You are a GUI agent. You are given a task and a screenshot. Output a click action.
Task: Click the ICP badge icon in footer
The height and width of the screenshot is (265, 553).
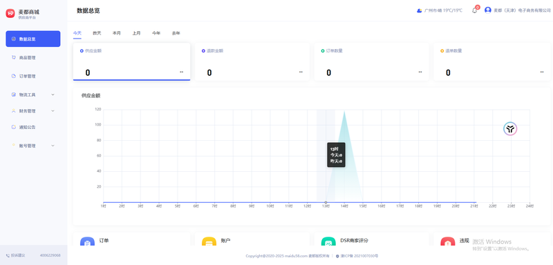coord(337,256)
